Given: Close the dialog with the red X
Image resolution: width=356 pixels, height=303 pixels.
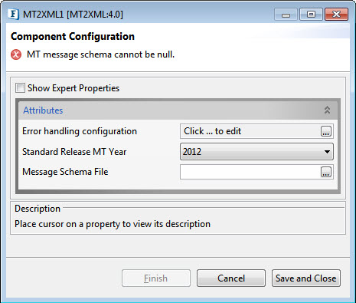Looking at the screenshot, I should (336, 15).
